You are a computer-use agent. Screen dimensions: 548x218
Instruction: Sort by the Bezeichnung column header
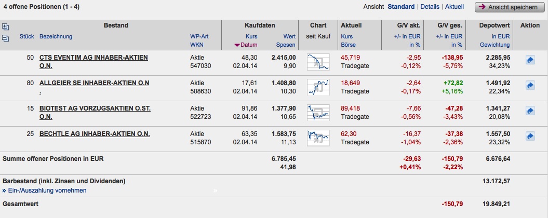[x=56, y=36]
